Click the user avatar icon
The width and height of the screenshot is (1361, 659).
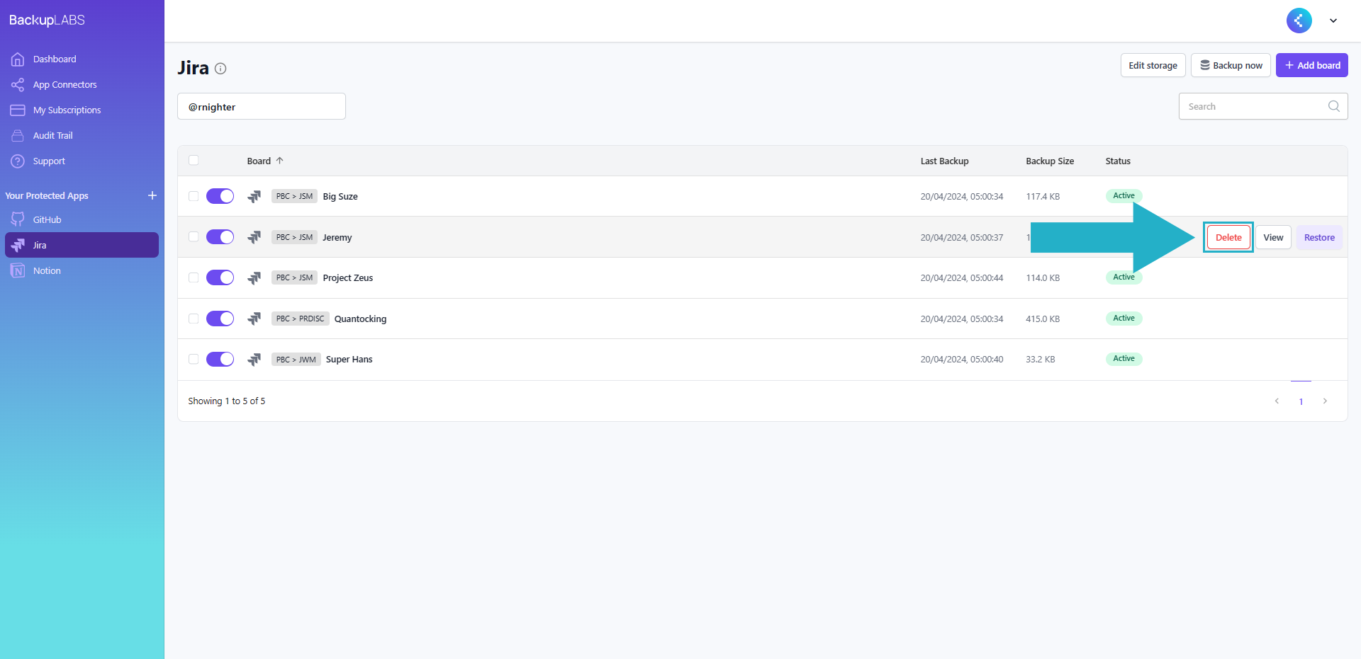[x=1299, y=21]
